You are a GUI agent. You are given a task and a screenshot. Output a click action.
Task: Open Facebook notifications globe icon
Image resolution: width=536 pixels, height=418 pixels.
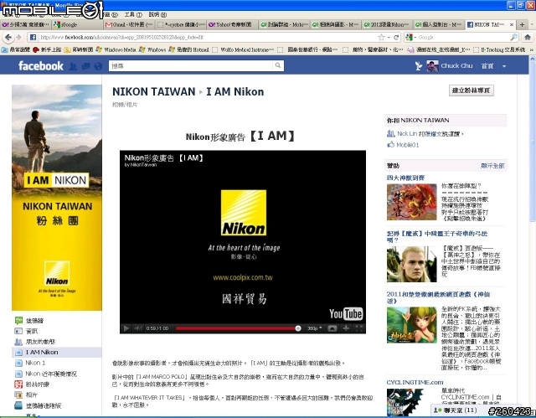pos(98,66)
